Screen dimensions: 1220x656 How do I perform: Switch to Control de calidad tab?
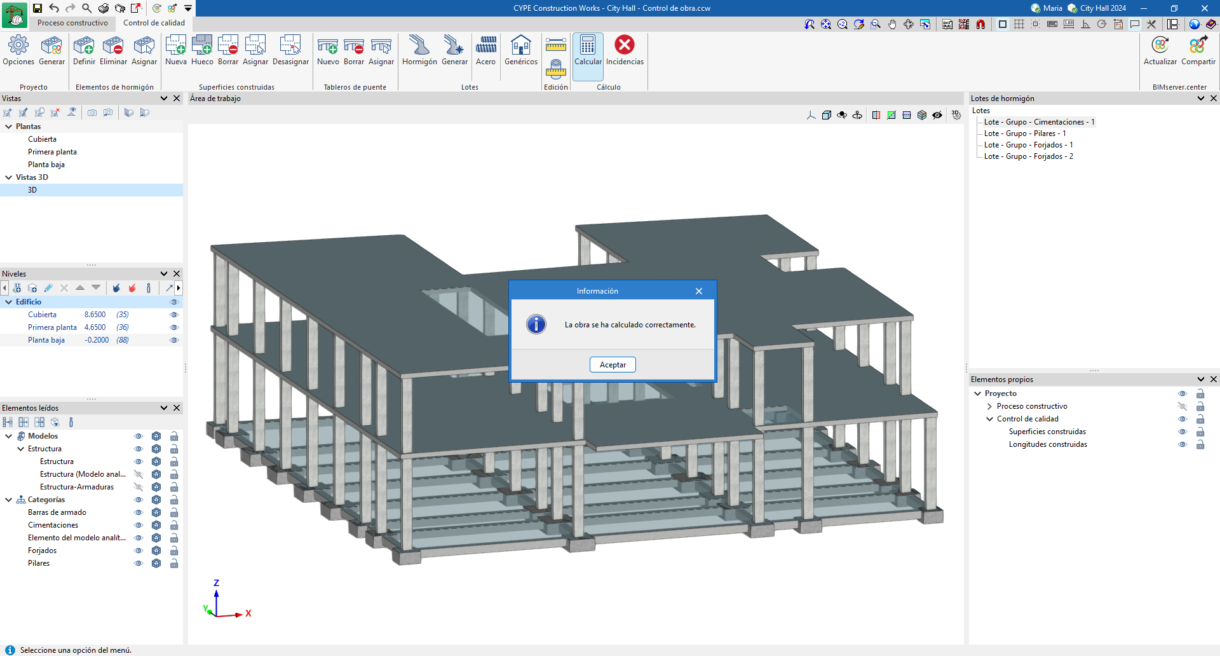click(x=154, y=23)
